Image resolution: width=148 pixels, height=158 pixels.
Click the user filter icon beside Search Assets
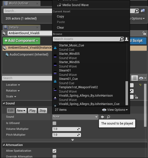(x=126, y=39)
